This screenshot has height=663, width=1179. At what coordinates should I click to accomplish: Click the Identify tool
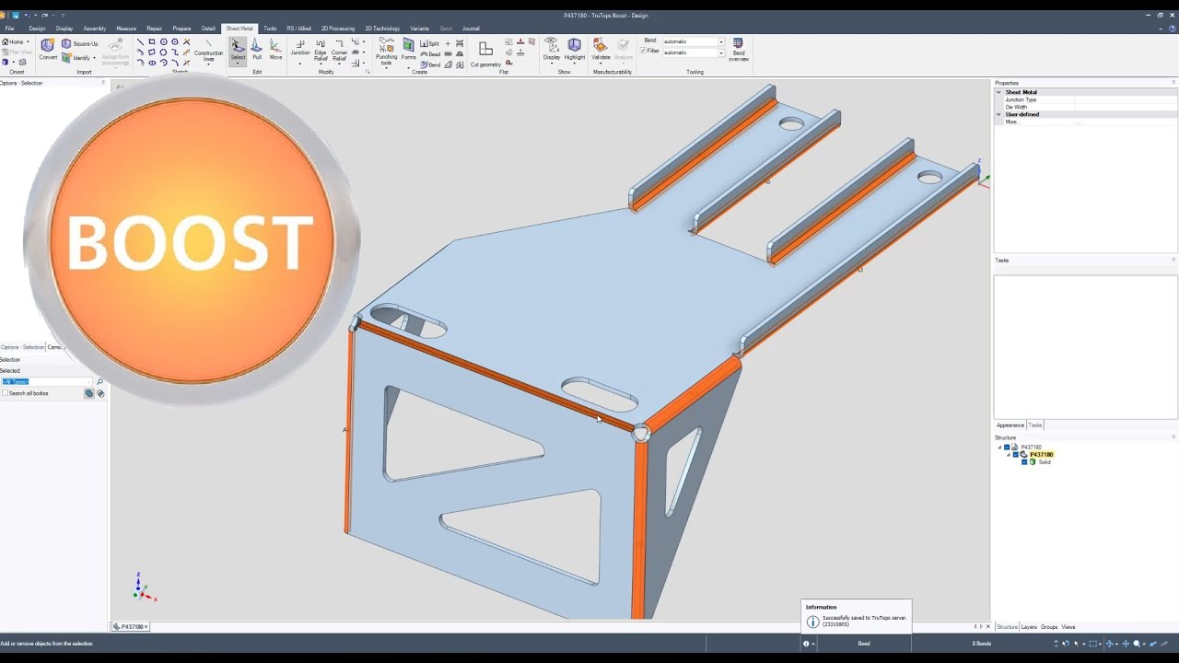[76, 58]
